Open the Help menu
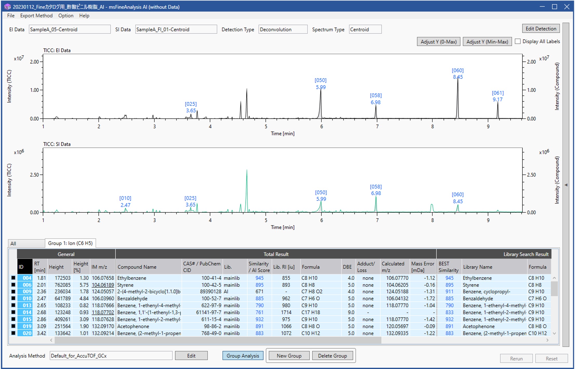 84,16
